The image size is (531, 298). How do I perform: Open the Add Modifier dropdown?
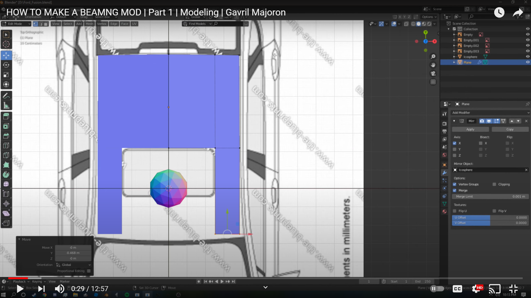490,113
